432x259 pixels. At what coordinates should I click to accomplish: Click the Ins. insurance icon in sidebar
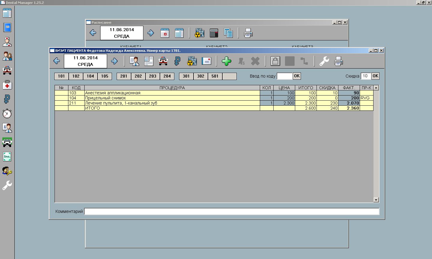(x=7, y=157)
